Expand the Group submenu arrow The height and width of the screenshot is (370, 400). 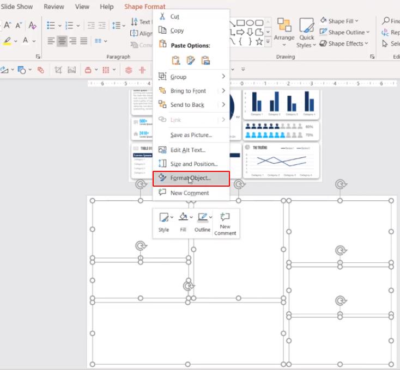click(223, 77)
